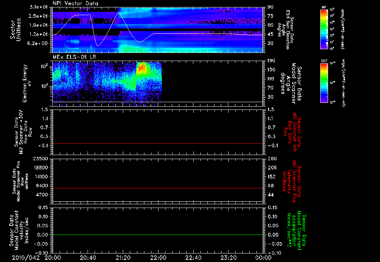Screen dimensions: 380x262
Task: Click the 23500 scanner position tick label
Action: [41, 158]
